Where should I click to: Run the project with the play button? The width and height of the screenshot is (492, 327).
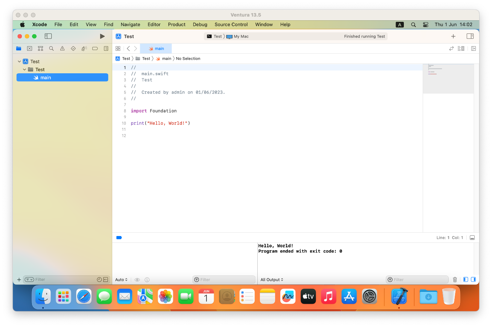102,36
